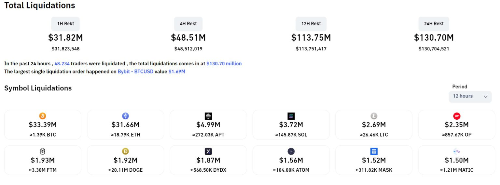500x185 pixels.
Task: Click the Fantom (FTM) icon
Action: coord(43,151)
